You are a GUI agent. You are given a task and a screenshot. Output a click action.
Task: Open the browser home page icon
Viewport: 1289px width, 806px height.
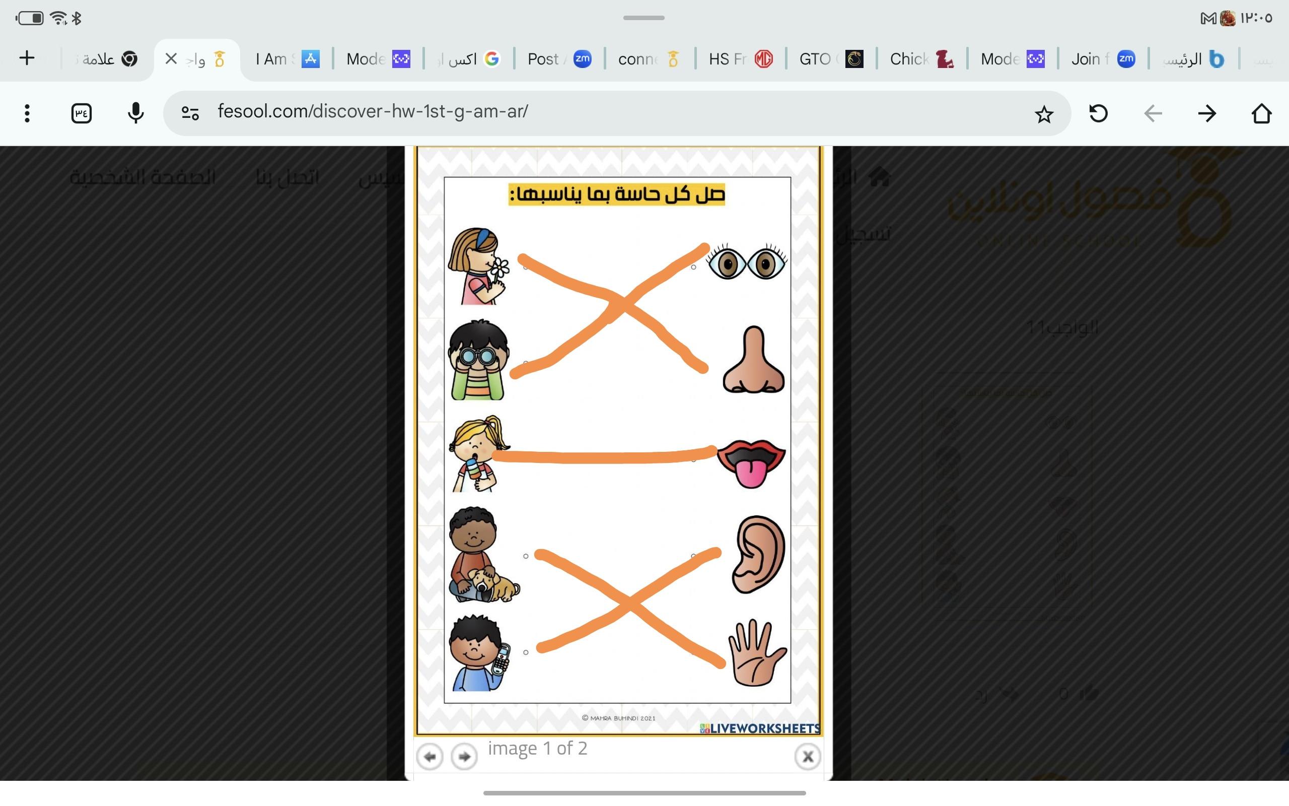pos(1261,113)
